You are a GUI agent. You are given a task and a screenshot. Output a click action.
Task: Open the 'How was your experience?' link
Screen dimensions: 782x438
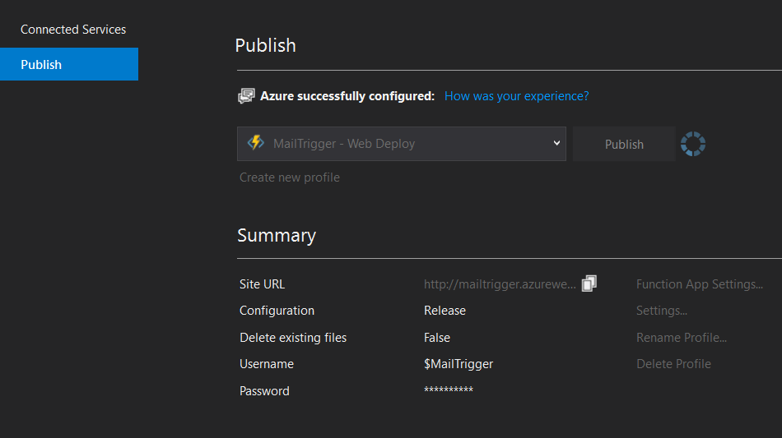(x=516, y=95)
